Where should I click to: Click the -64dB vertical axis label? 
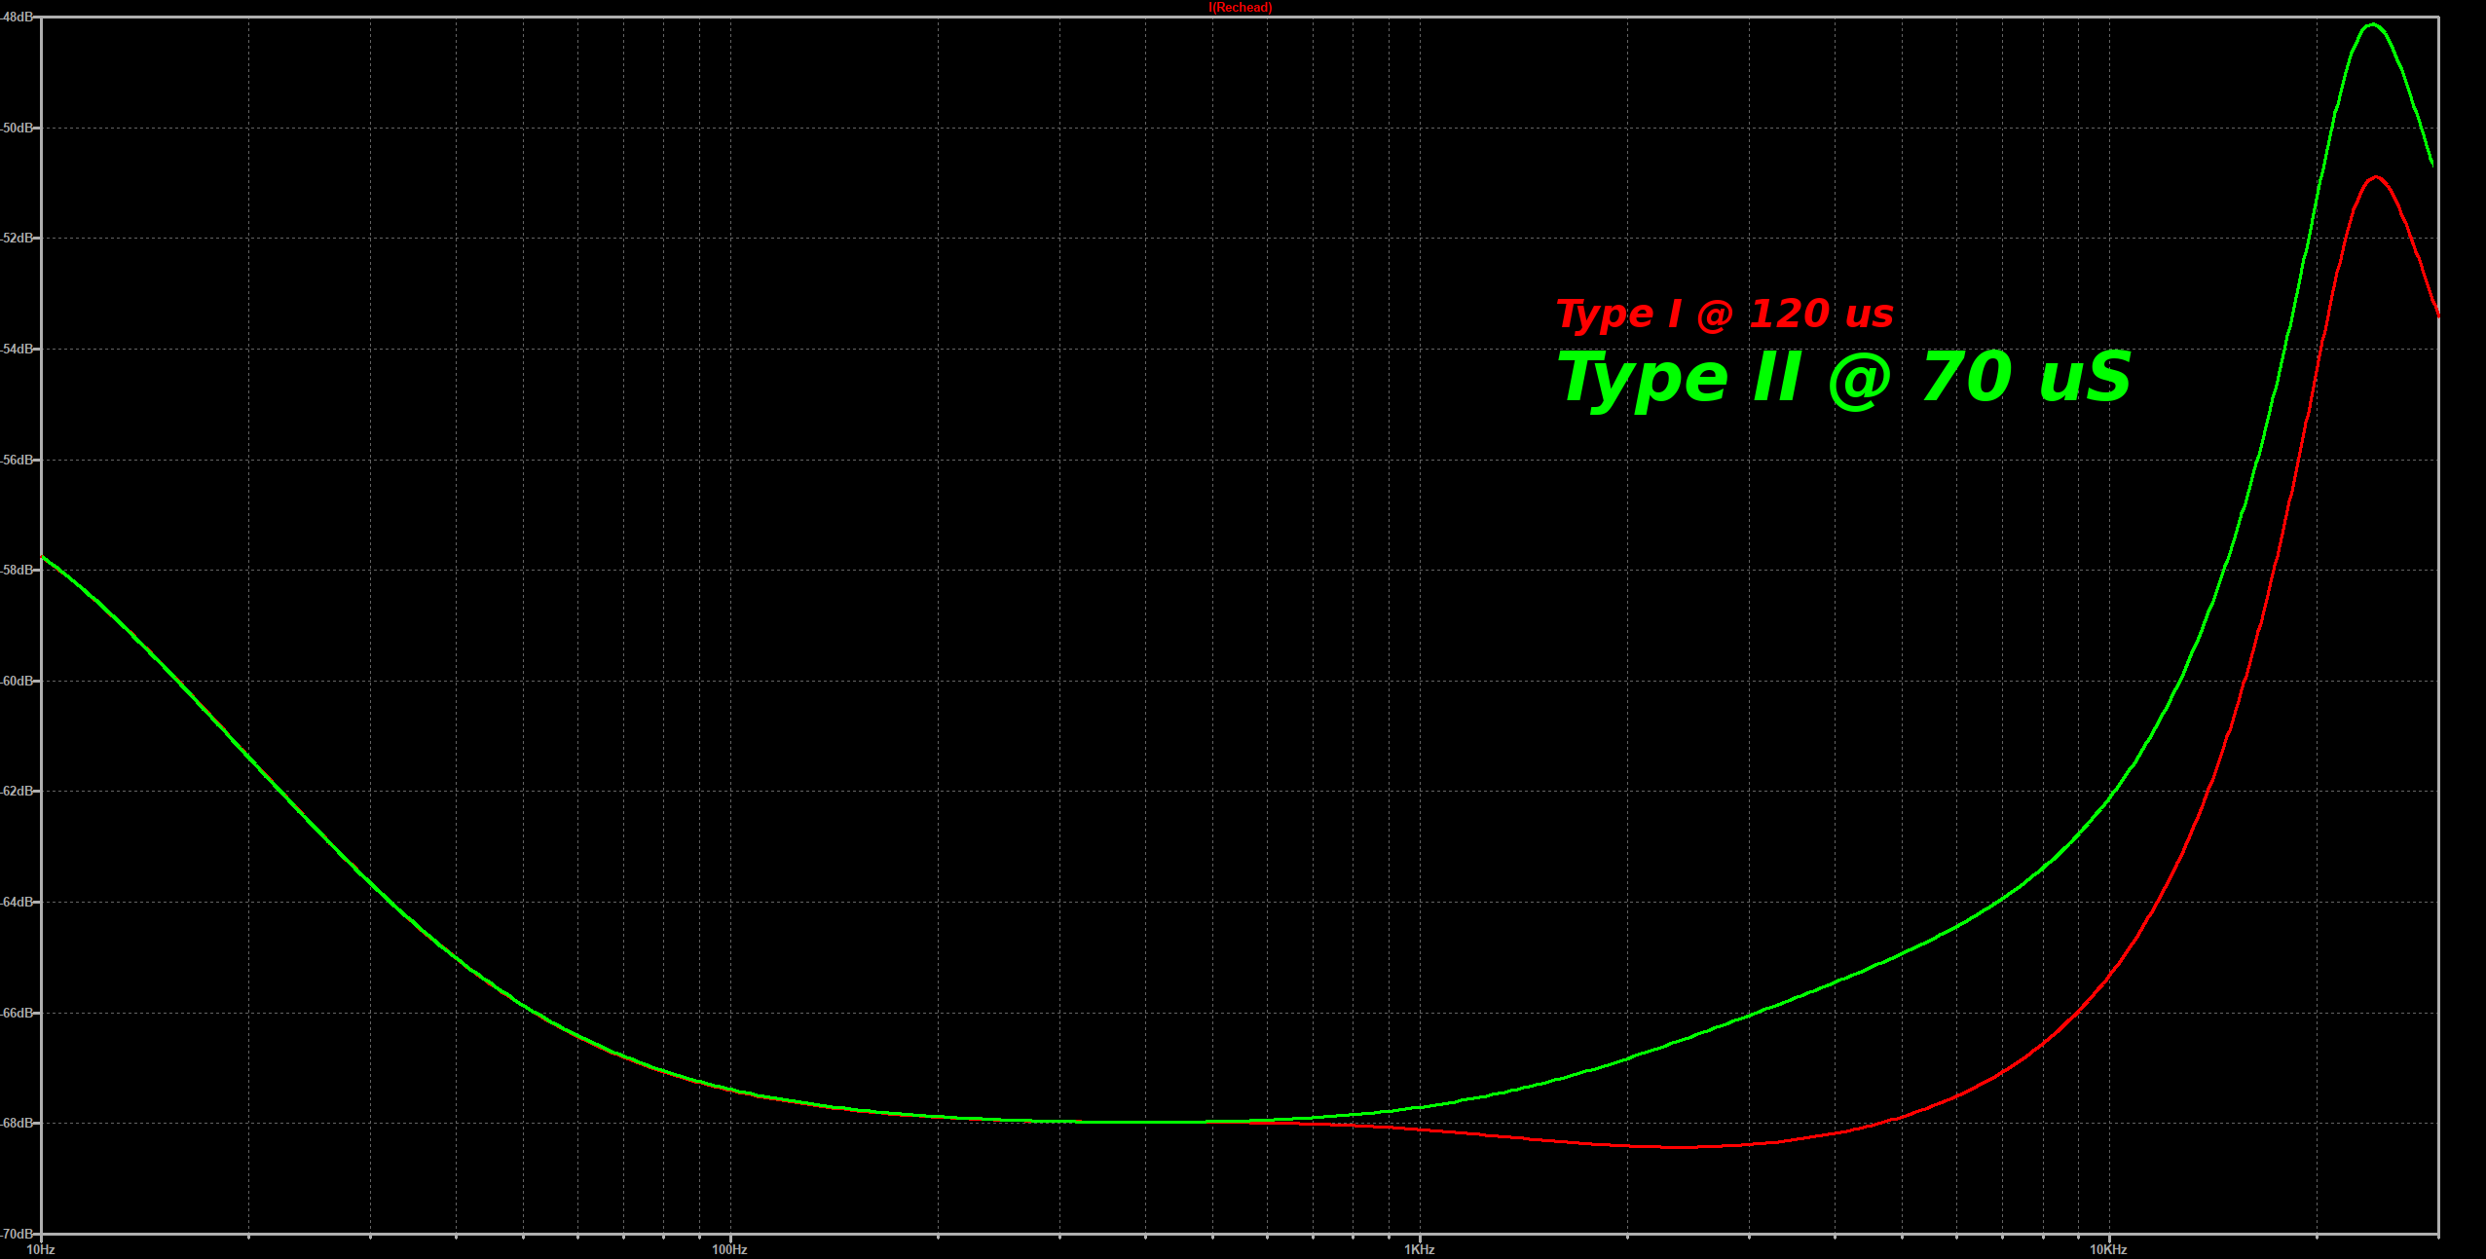(x=17, y=902)
